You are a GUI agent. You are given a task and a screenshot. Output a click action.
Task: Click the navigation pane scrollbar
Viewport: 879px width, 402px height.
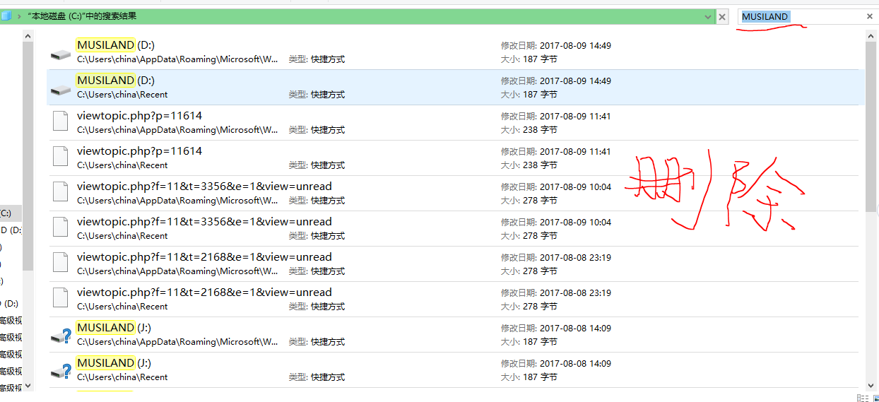click(x=28, y=155)
